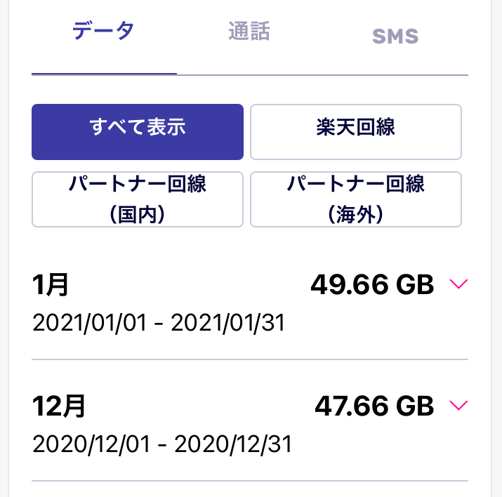Click the 2021/01/01 - 2021/01/31 date range
Image resolution: width=502 pixels, height=497 pixels.
(159, 323)
